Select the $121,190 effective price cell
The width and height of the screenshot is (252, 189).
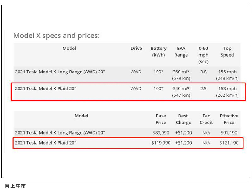pyautogui.click(x=229, y=143)
